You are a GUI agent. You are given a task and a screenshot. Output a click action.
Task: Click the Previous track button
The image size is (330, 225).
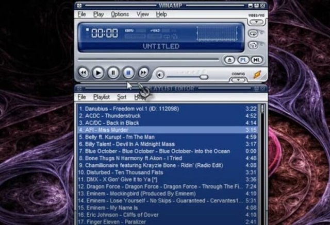pyautogui.click(x=84, y=73)
